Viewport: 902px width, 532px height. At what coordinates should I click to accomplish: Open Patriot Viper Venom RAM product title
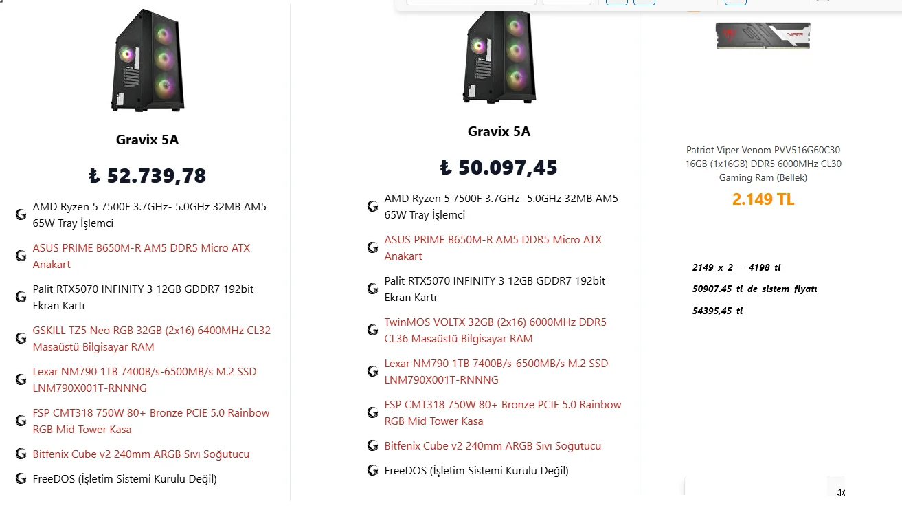[x=763, y=164]
